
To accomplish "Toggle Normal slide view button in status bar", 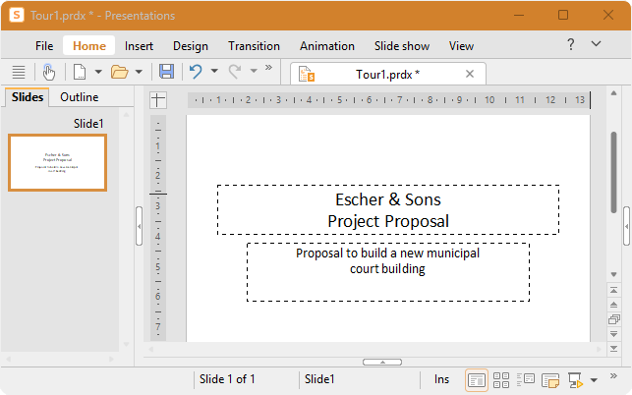I will (x=477, y=380).
